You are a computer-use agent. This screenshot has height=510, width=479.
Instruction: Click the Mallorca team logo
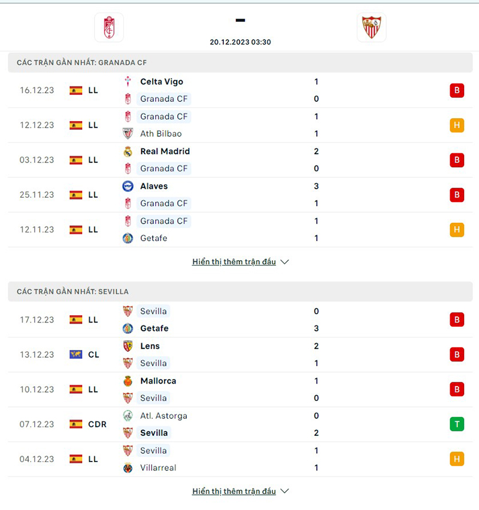pyautogui.click(x=128, y=381)
